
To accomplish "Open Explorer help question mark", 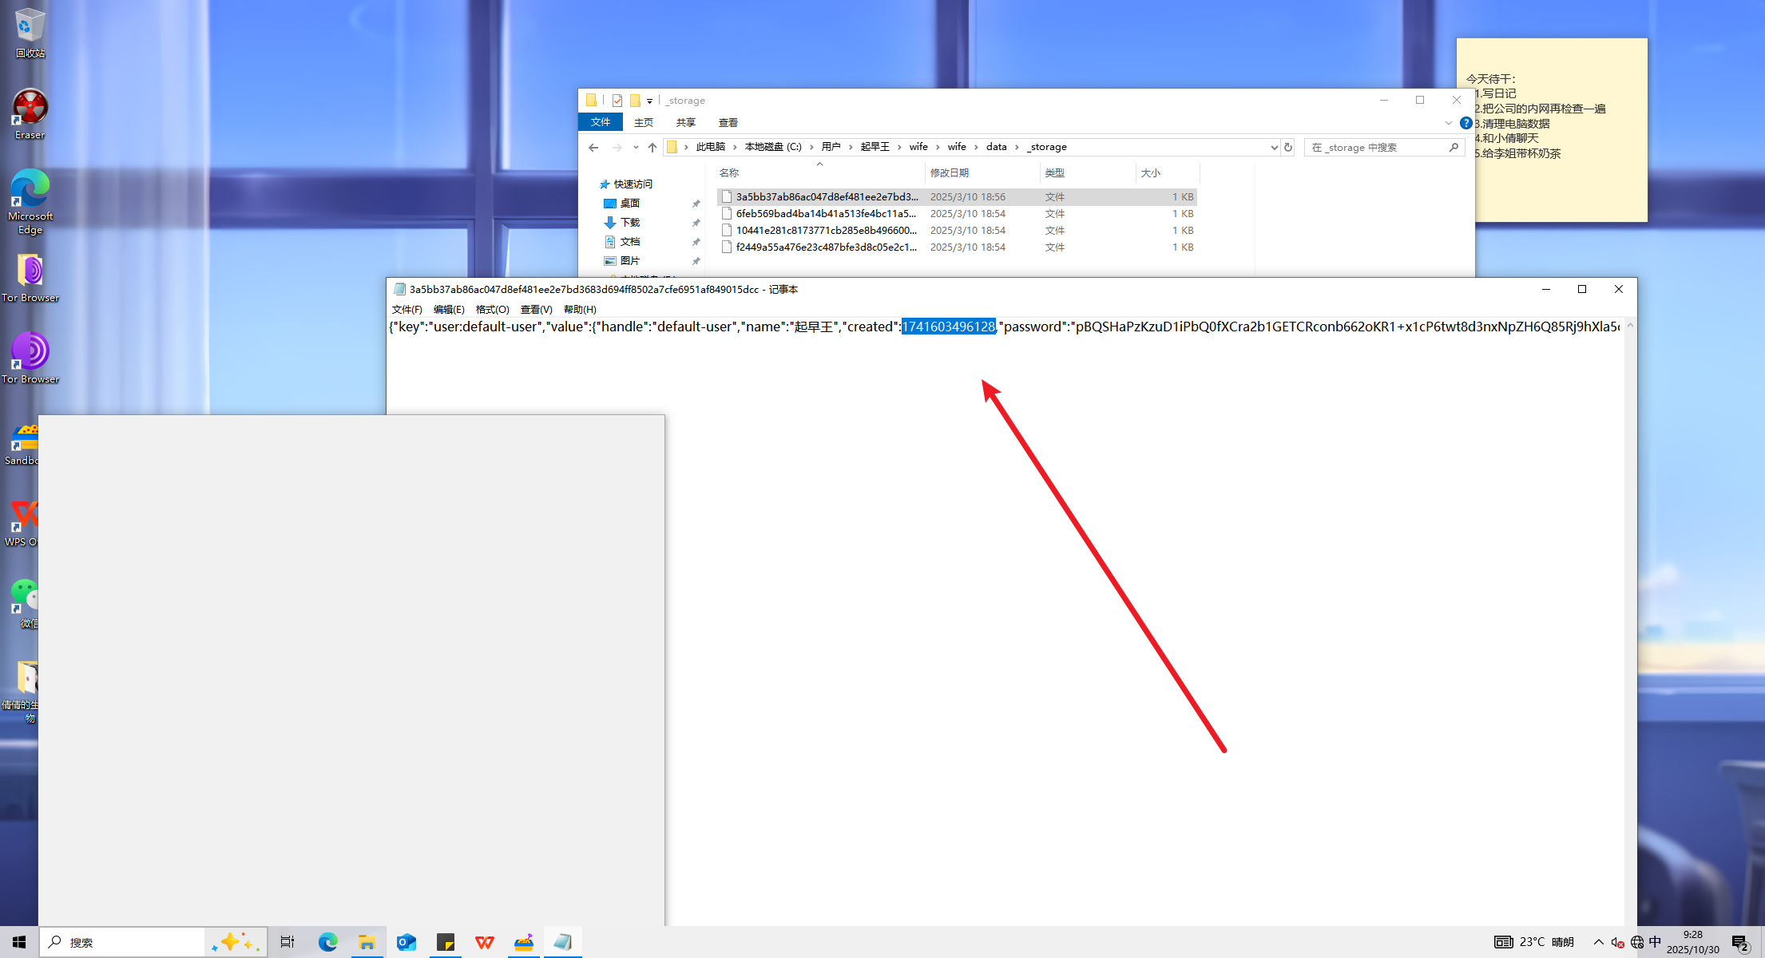I will (1466, 123).
